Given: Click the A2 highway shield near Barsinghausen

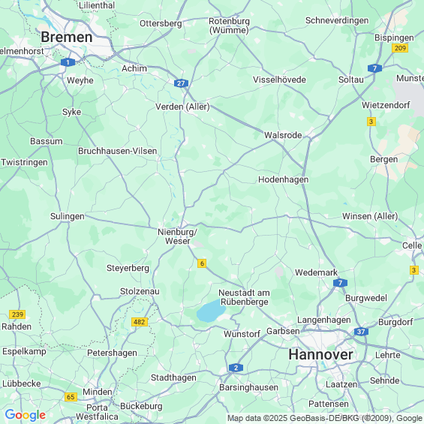Looking at the screenshot, I should 236,368.
